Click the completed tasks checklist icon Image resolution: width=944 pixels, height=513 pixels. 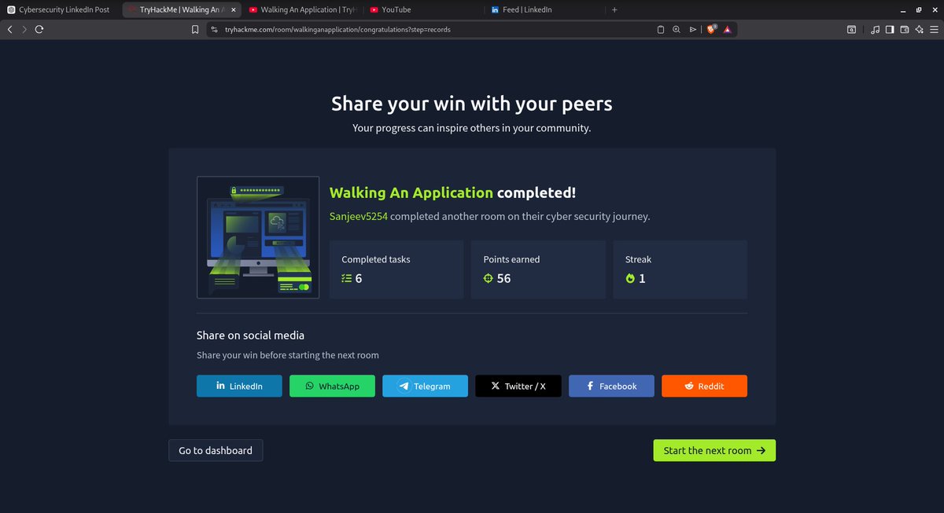point(346,278)
